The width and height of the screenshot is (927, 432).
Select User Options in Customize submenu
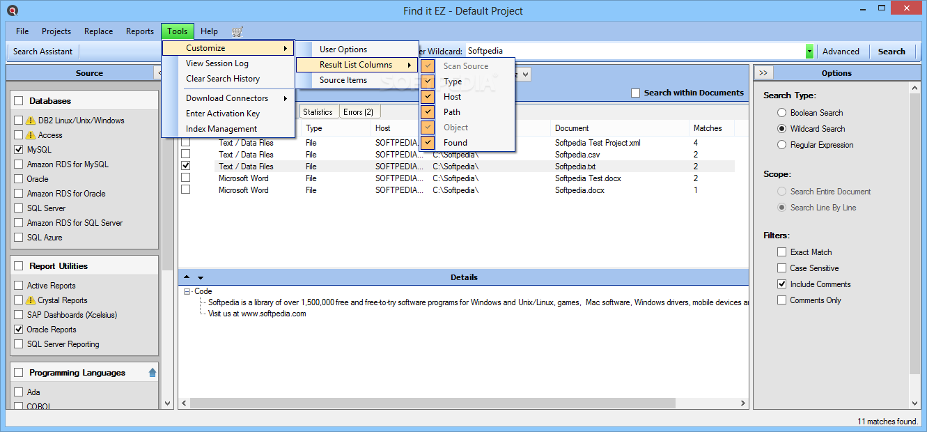point(357,49)
